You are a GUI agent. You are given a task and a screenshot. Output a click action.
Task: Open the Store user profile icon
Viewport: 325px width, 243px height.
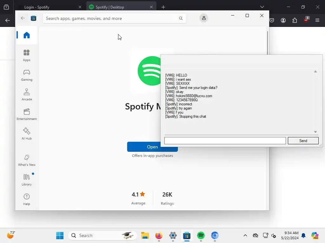click(204, 18)
